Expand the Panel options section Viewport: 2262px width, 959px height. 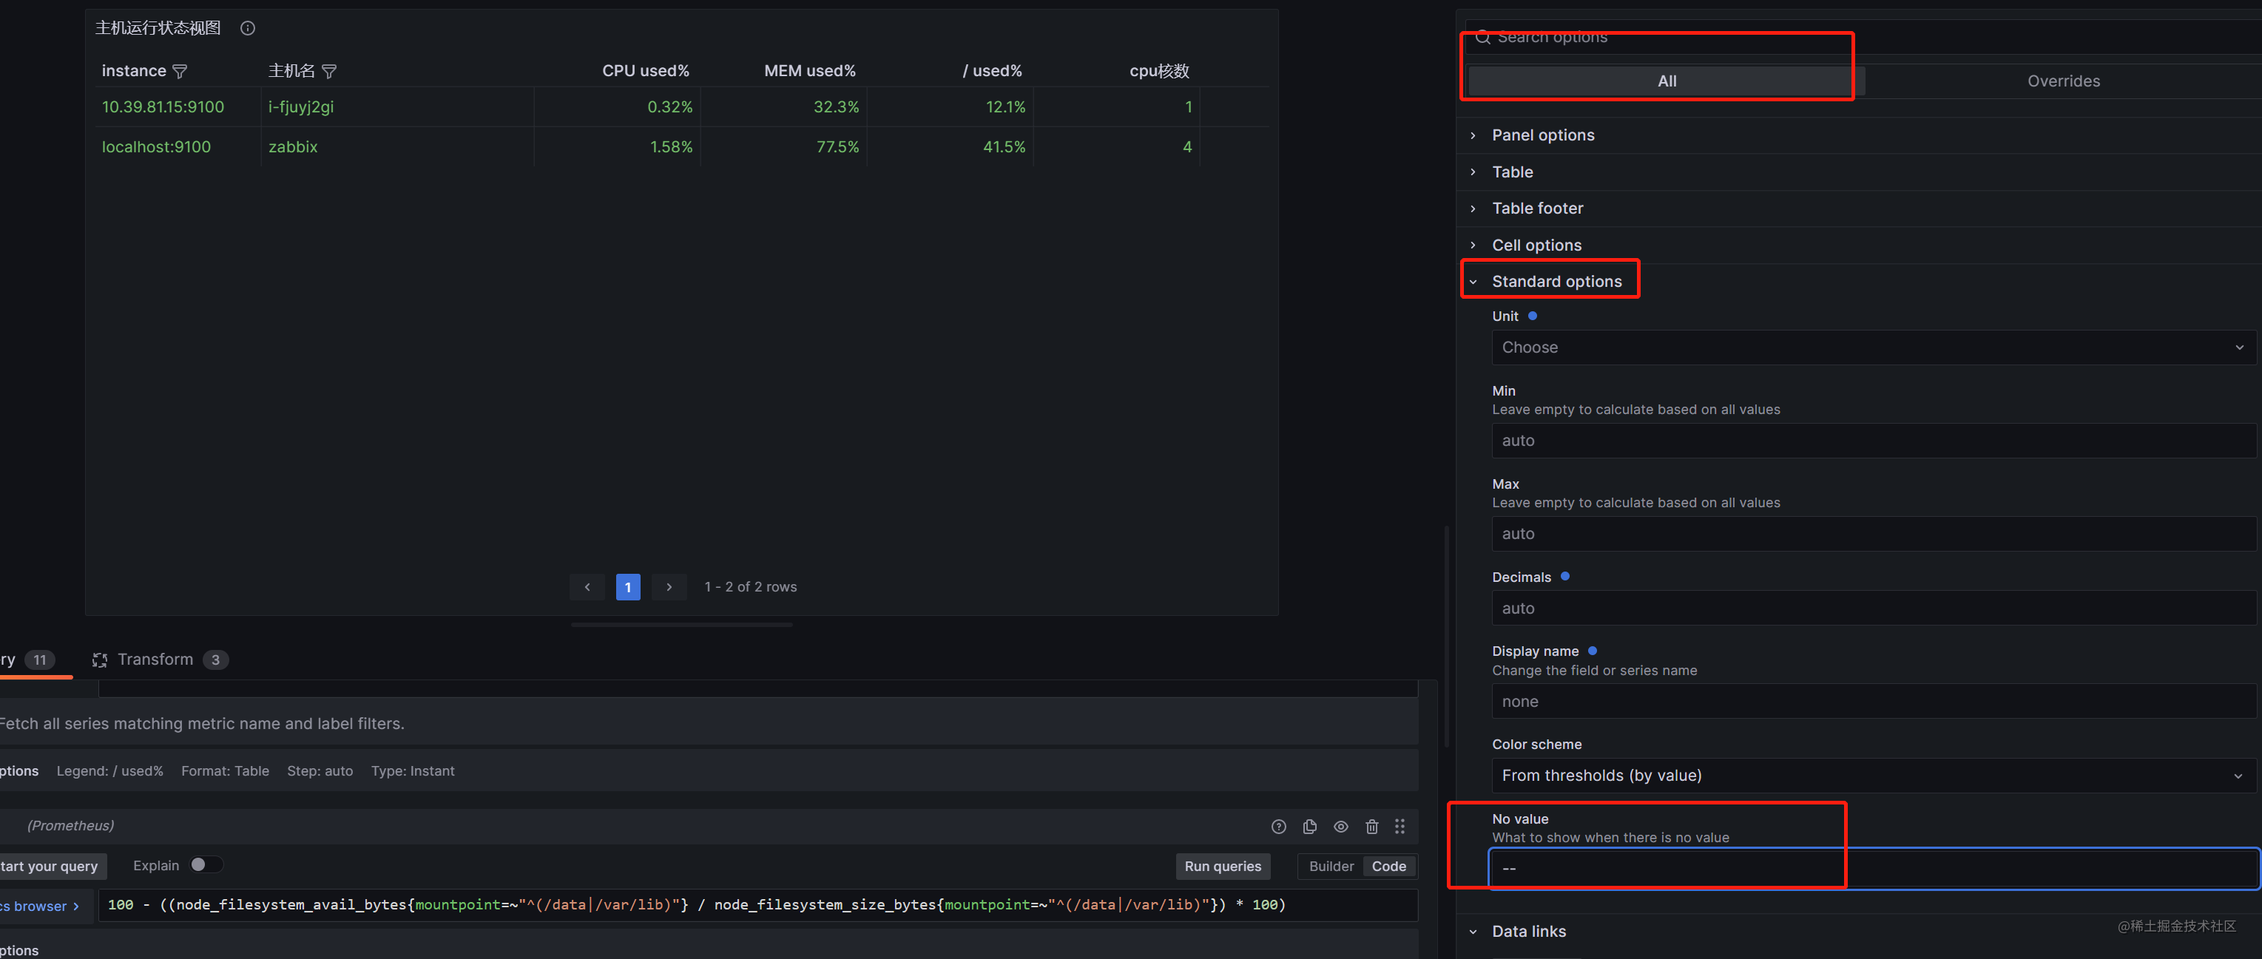(1542, 135)
